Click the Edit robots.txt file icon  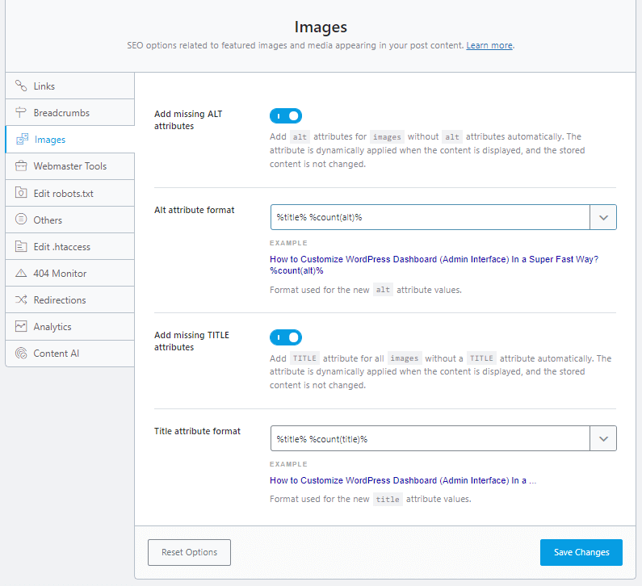point(21,194)
